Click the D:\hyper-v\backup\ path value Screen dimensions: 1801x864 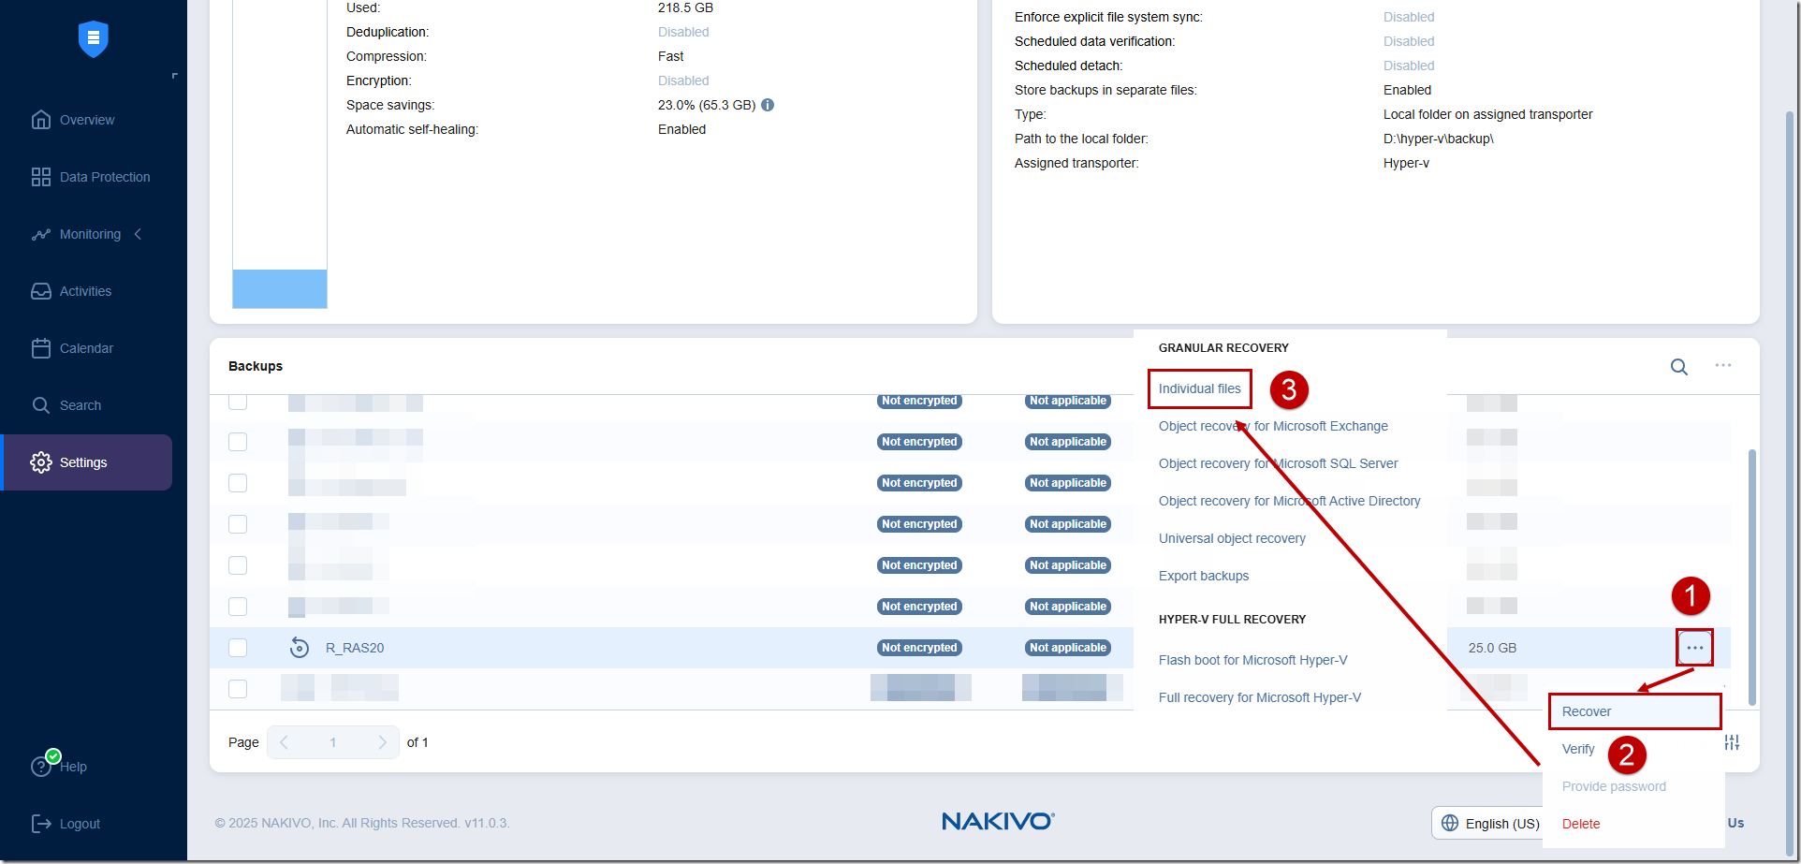tap(1439, 139)
